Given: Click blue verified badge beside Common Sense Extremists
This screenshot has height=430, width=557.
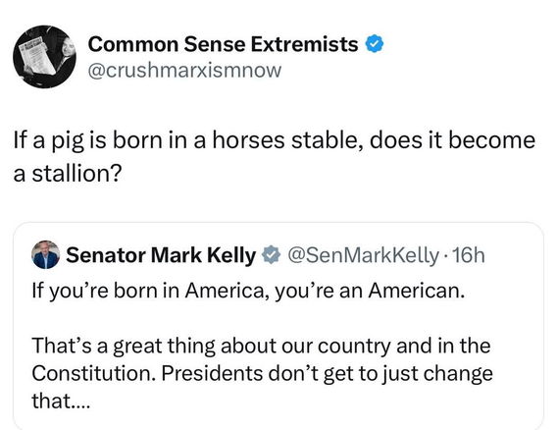Looking at the screenshot, I should click(375, 44).
